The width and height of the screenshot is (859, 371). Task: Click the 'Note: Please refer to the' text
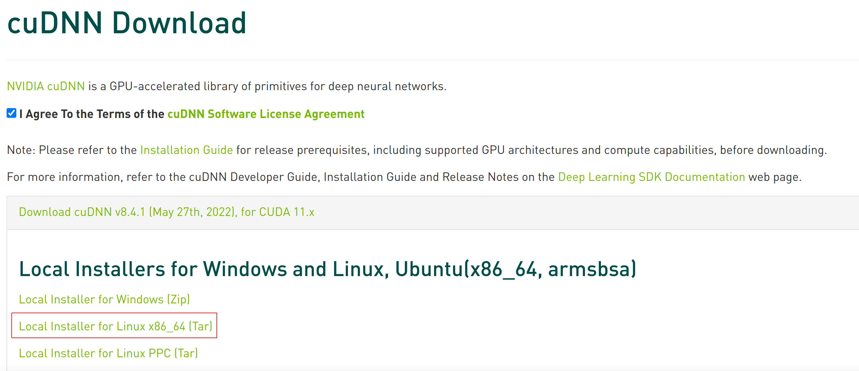[x=416, y=150]
